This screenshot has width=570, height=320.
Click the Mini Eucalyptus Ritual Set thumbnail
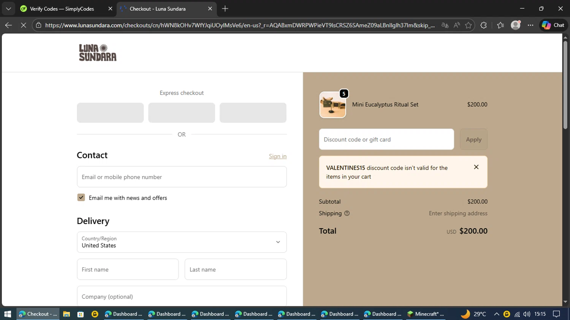332,105
